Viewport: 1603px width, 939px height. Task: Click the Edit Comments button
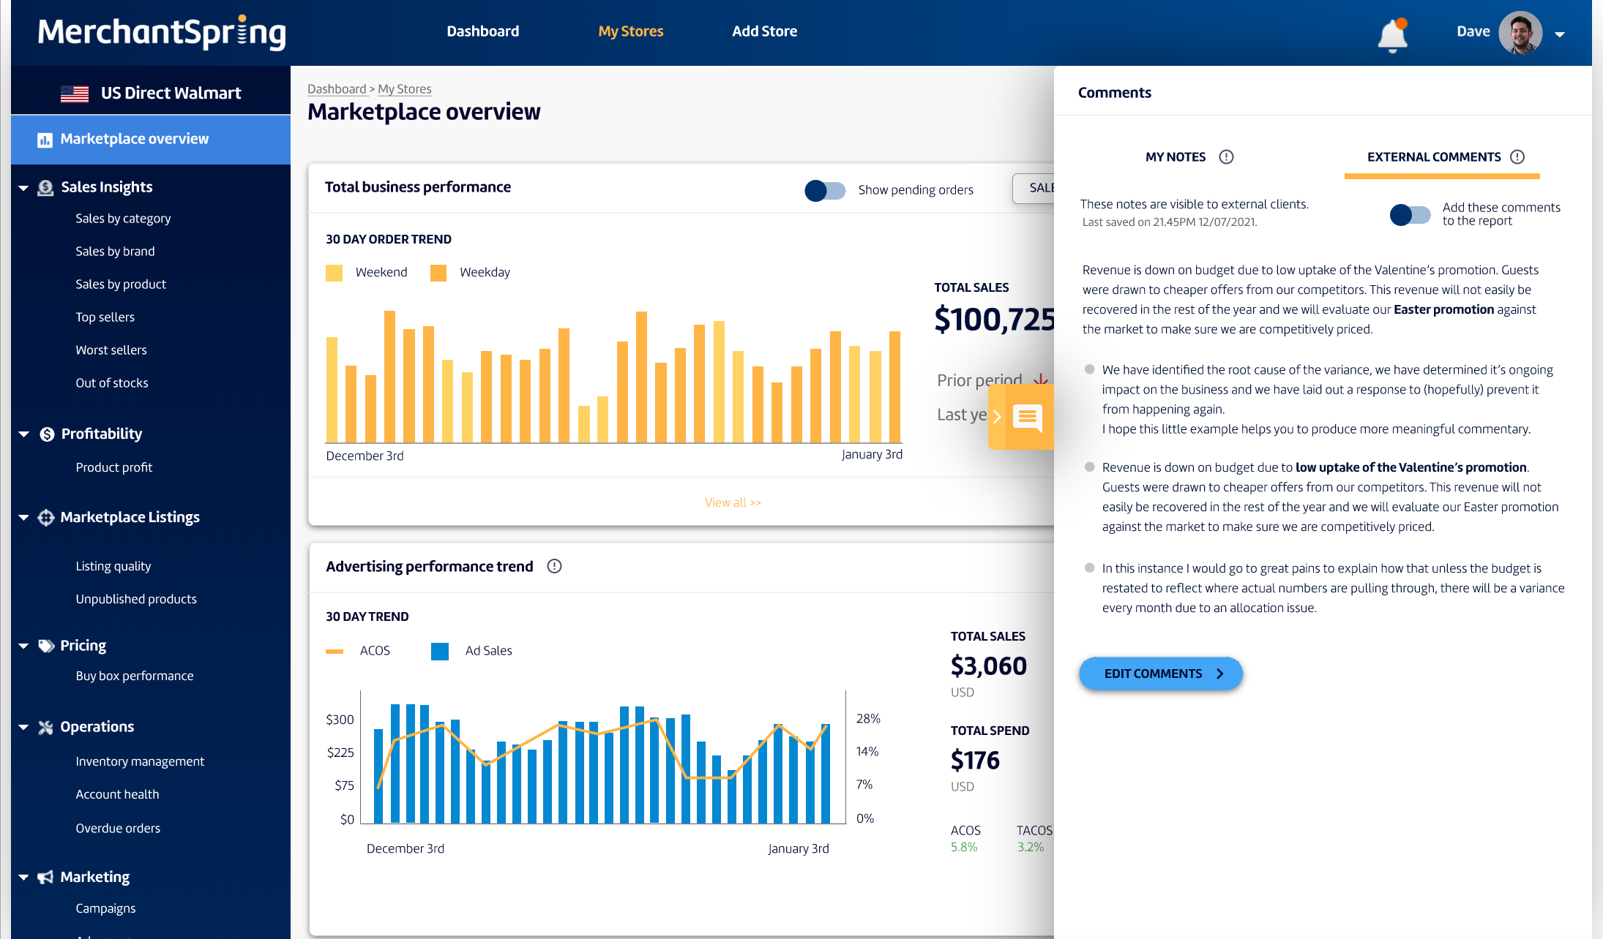1161,674
